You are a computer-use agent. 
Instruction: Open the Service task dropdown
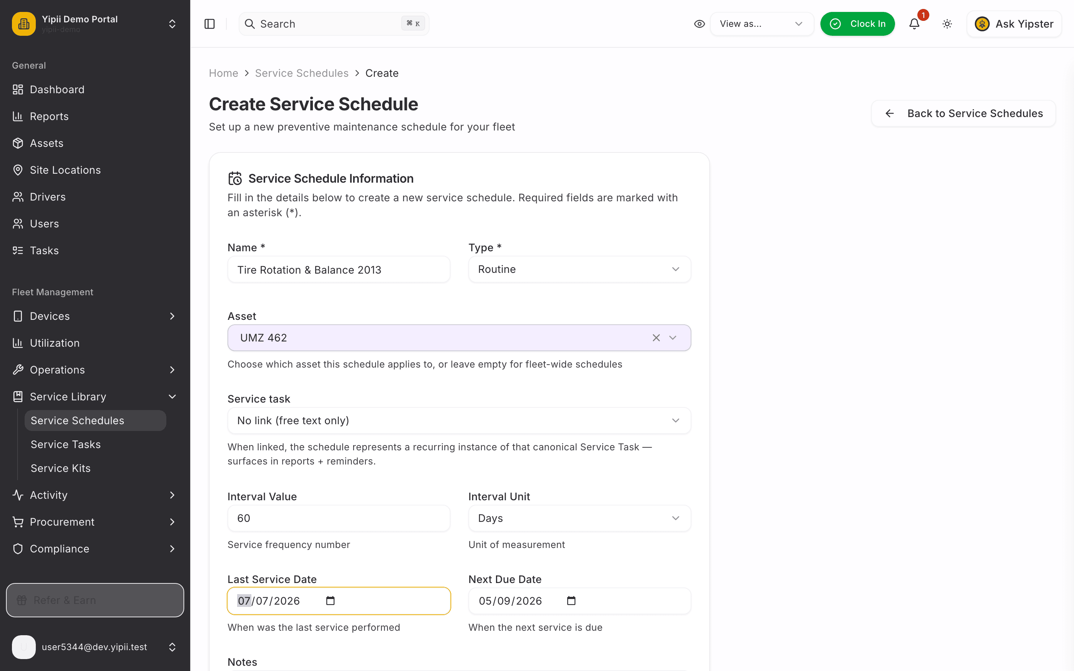[x=459, y=420]
